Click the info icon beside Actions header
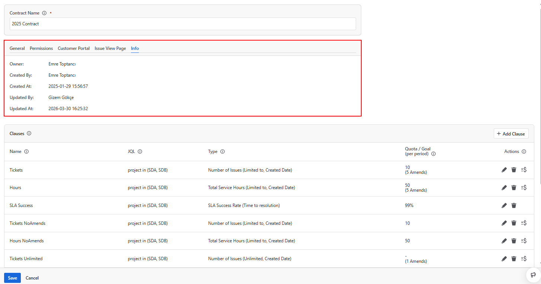 (524, 151)
